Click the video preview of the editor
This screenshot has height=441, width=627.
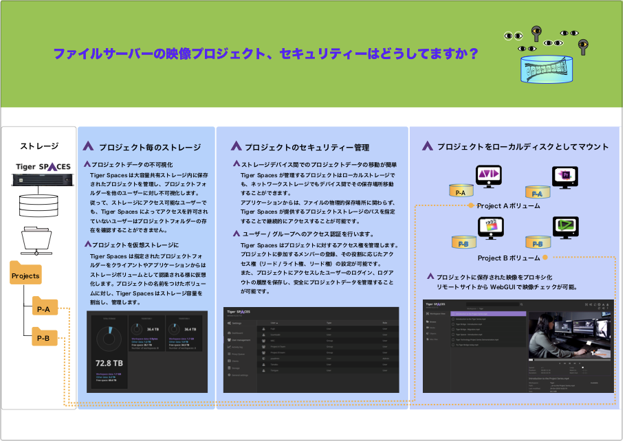[x=569, y=335]
